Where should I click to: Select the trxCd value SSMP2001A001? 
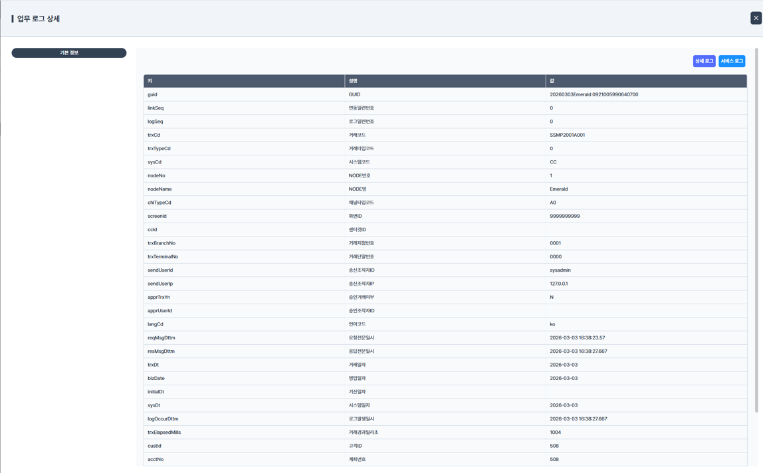(x=568, y=135)
